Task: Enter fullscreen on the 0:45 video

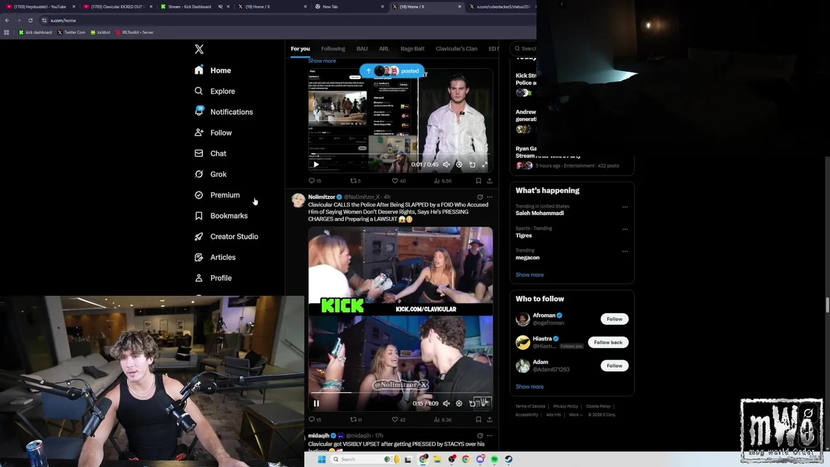Action: point(484,165)
